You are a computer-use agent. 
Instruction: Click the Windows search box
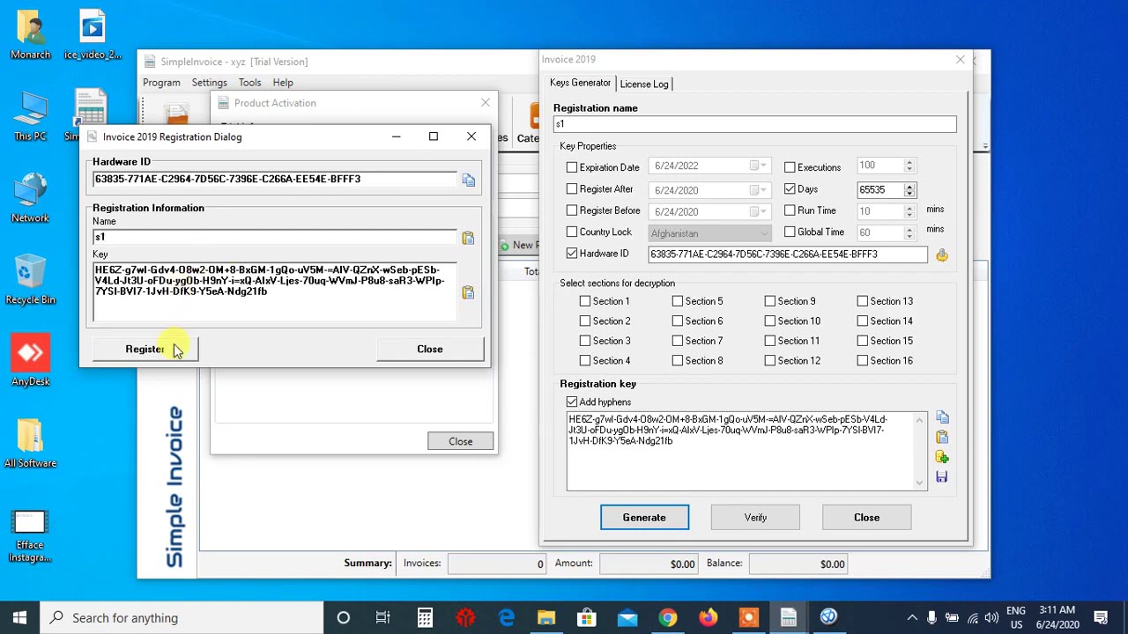coord(181,617)
